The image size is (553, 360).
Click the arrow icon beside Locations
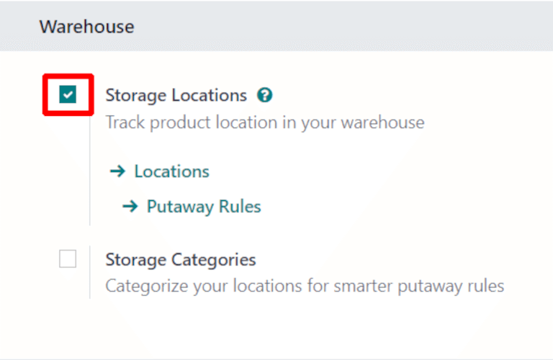[117, 171]
